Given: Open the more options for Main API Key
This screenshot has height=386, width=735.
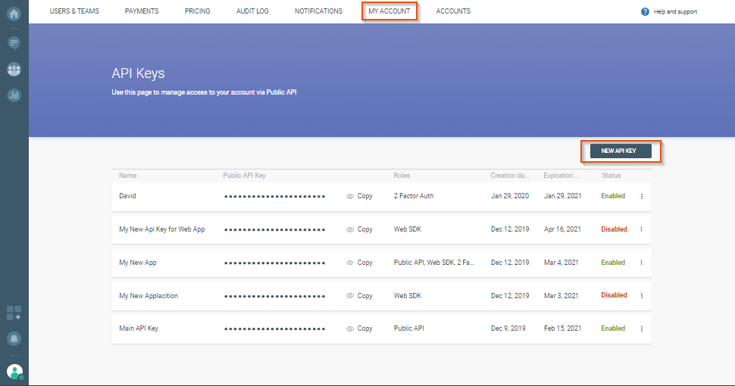Looking at the screenshot, I should [x=641, y=328].
